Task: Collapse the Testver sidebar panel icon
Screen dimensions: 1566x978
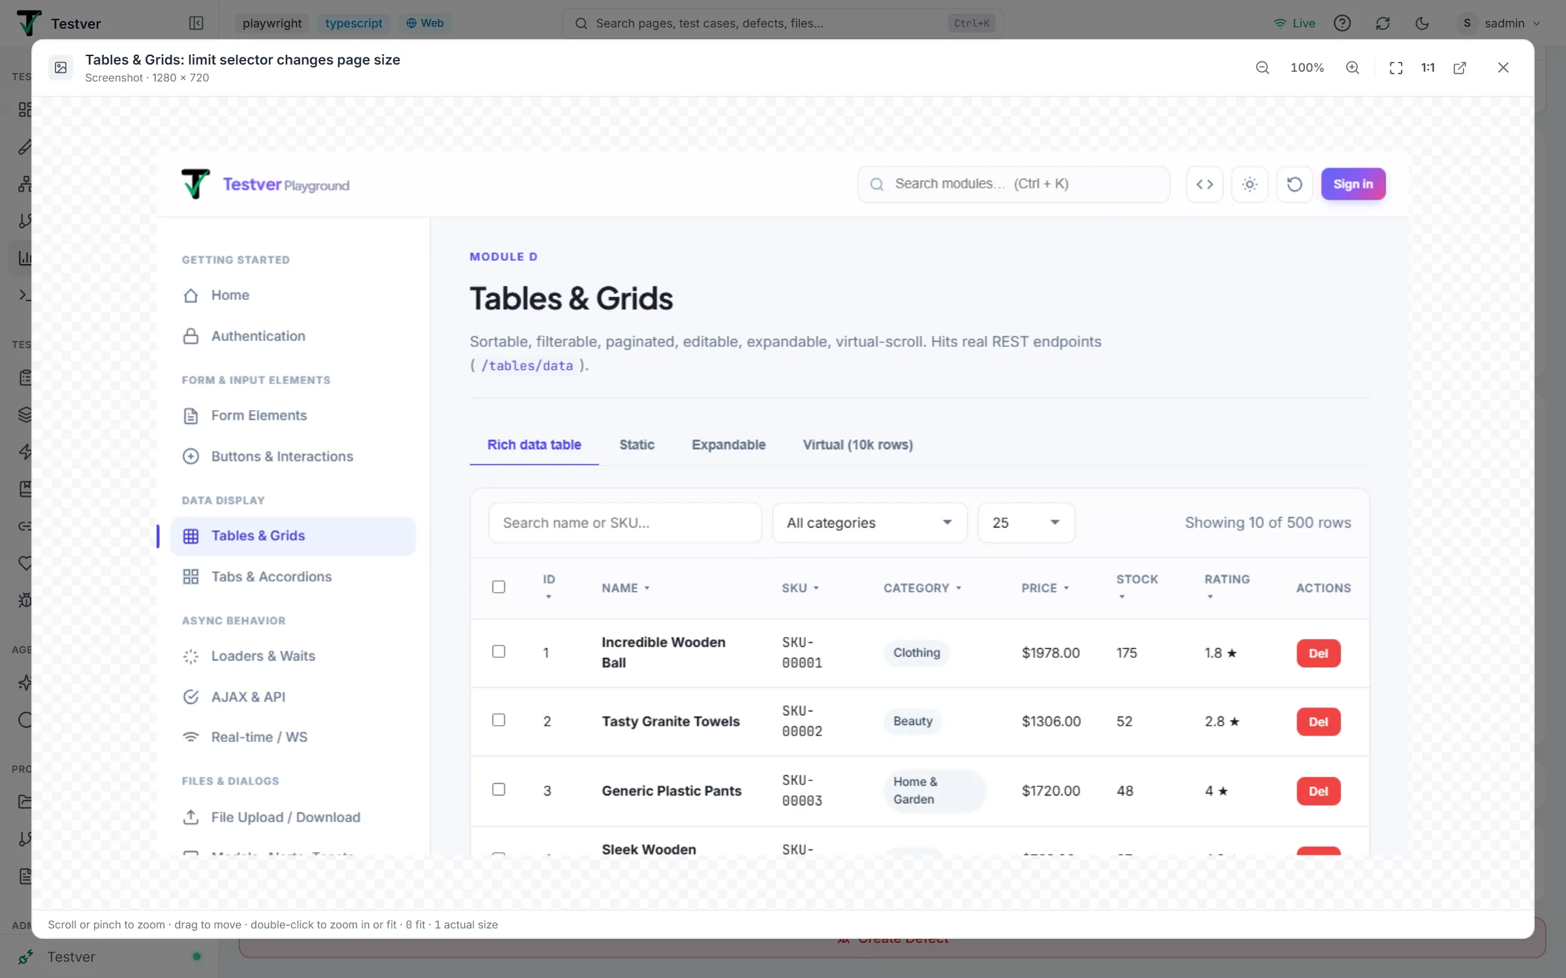Action: click(x=196, y=23)
